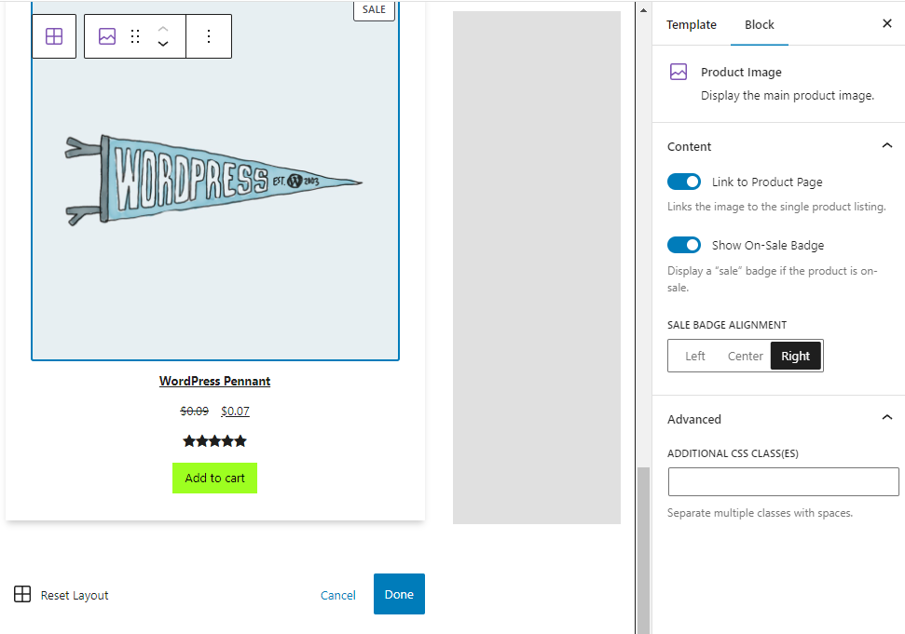Turn off Show On-Sale Badge
The image size is (905, 634).
pos(684,245)
